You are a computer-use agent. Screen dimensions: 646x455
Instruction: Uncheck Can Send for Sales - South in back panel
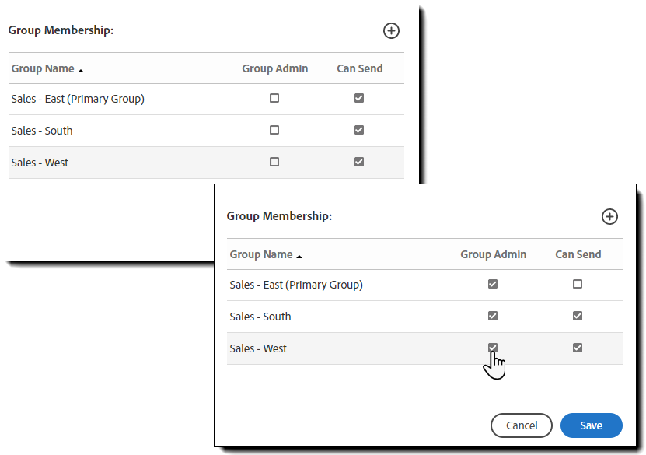[358, 131]
